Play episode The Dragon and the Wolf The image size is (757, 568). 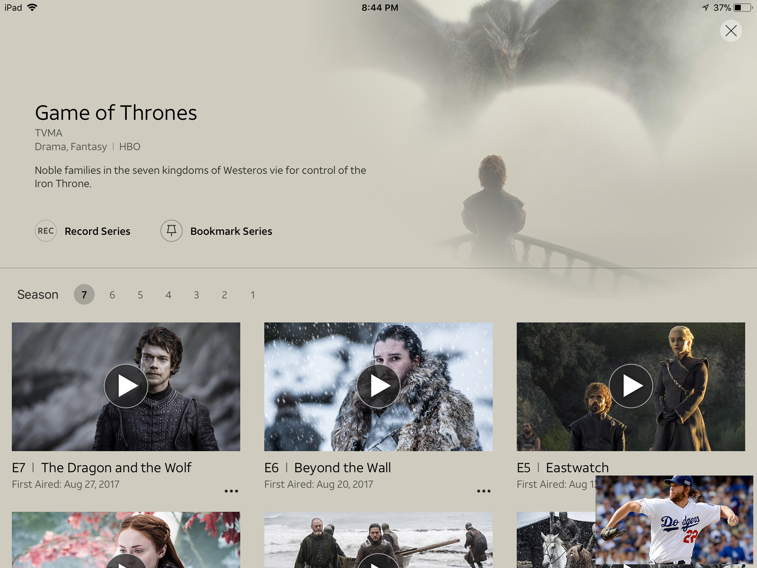coord(126,386)
